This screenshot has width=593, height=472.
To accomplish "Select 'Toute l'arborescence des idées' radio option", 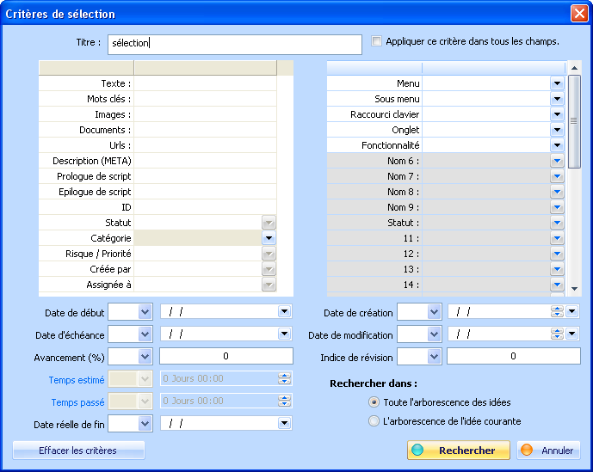I will 374,402.
